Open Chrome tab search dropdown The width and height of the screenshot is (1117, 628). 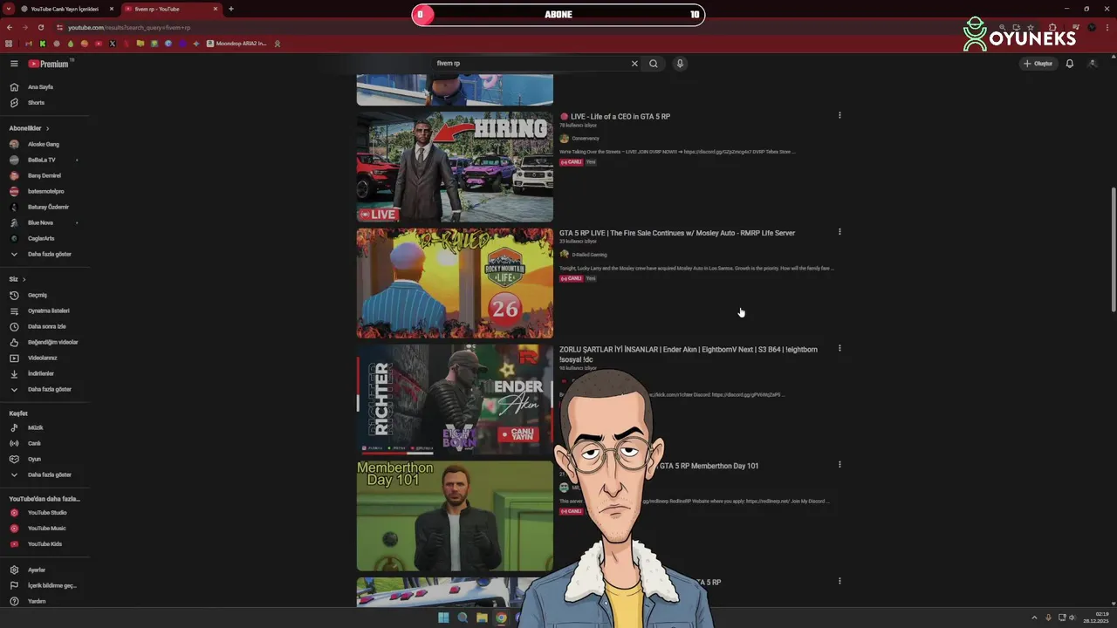click(8, 9)
